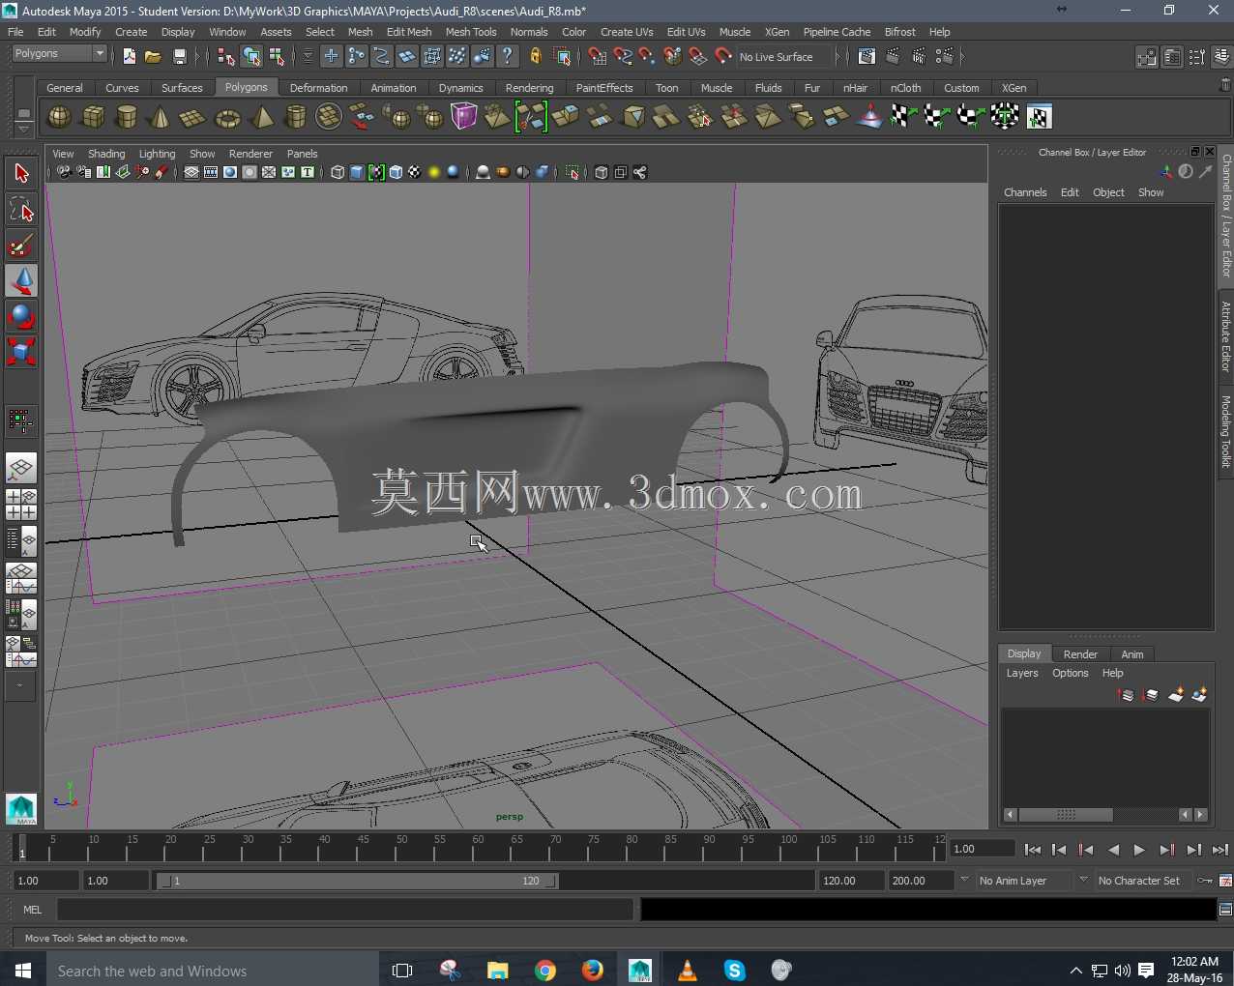
Task: Open UV texture editor shelf icon
Action: [x=1039, y=117]
